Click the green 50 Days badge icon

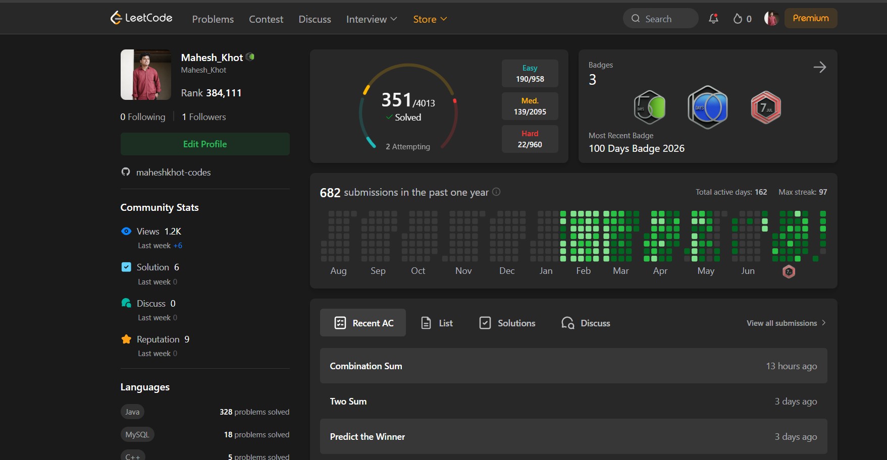(x=650, y=107)
